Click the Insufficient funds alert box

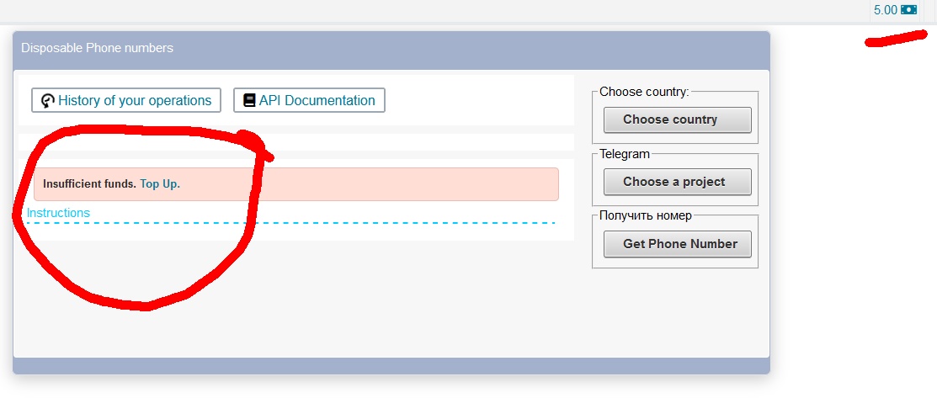tap(295, 184)
